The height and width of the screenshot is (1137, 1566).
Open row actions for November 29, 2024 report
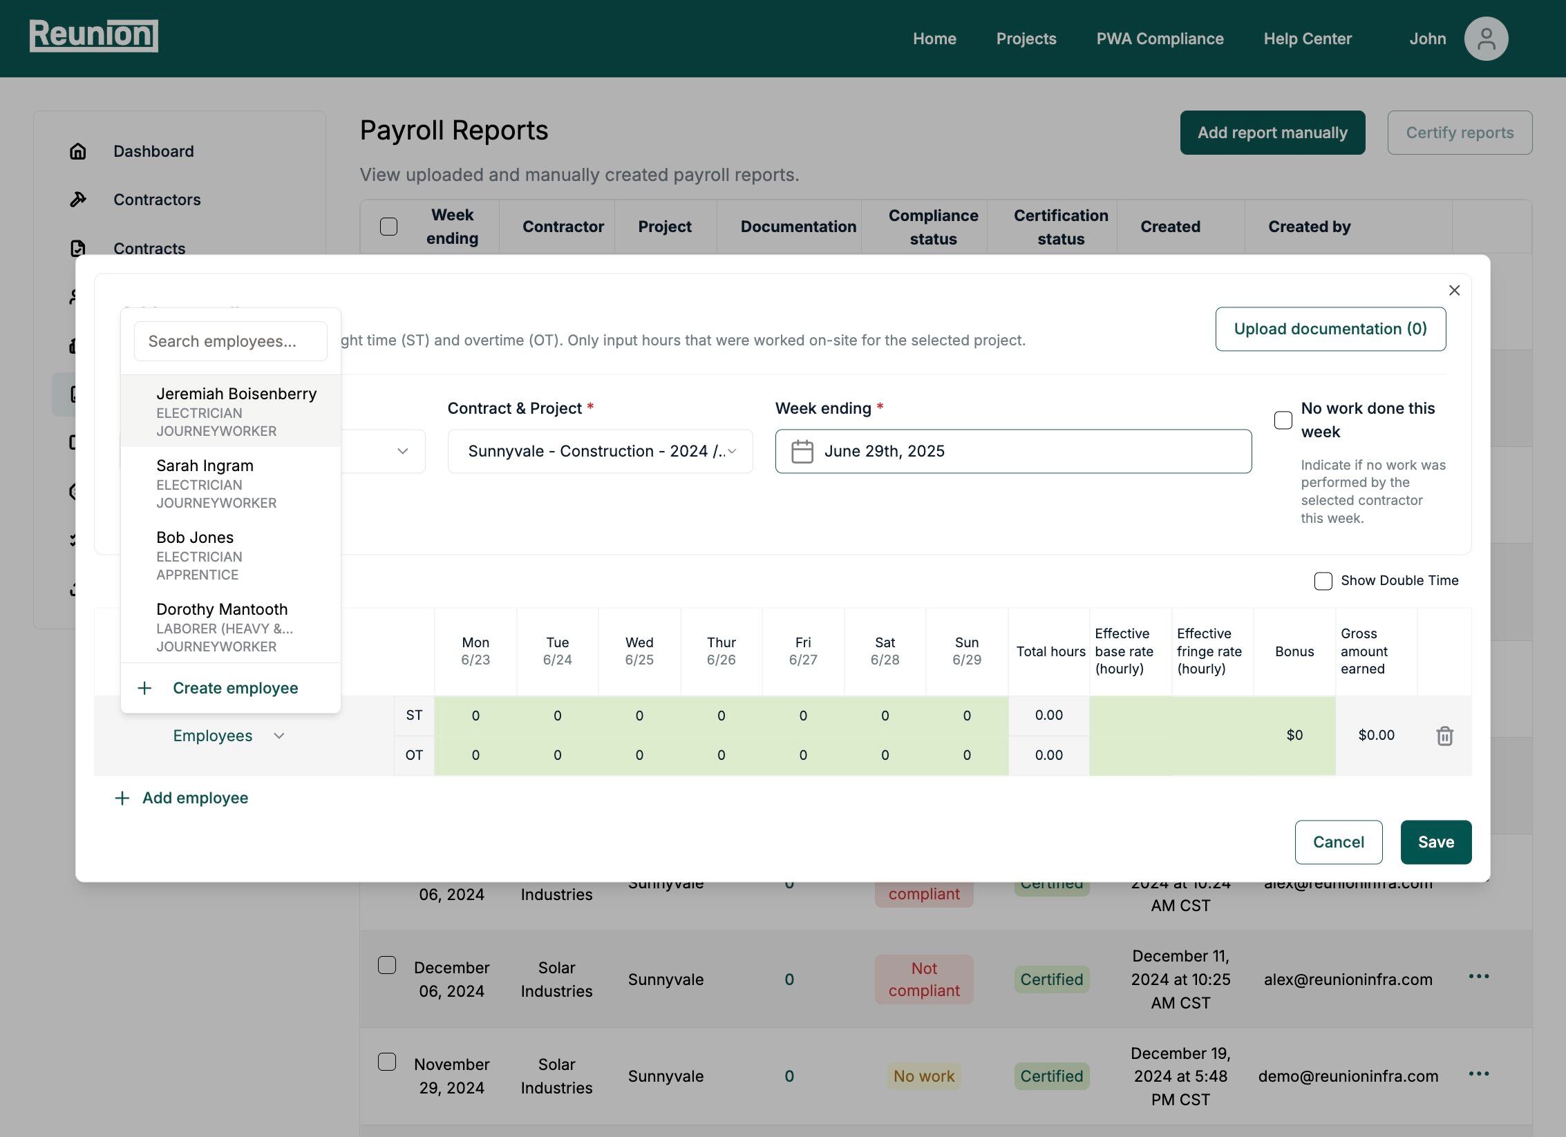(x=1478, y=1073)
